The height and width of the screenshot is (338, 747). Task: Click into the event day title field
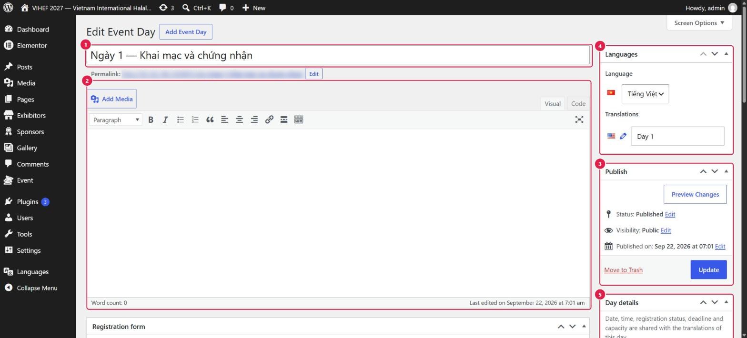pos(338,55)
